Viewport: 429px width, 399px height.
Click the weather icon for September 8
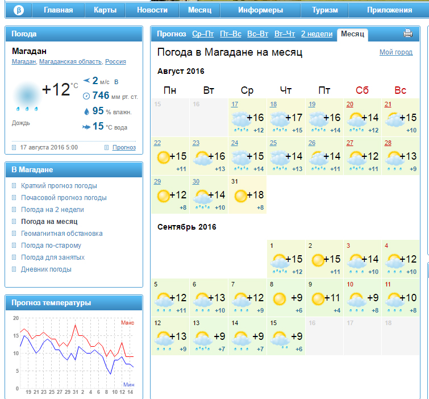(280, 298)
